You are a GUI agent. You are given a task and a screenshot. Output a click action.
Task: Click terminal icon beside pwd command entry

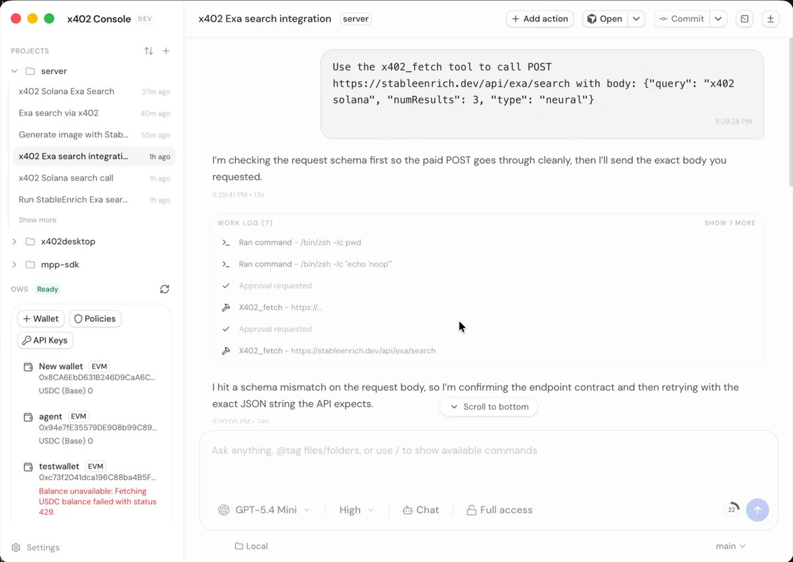coord(226,243)
